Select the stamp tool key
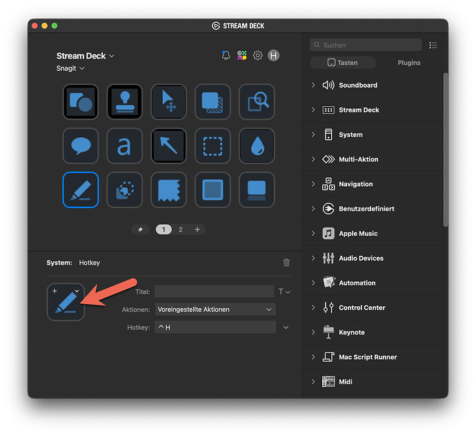The width and height of the screenshot is (476, 435). (124, 101)
